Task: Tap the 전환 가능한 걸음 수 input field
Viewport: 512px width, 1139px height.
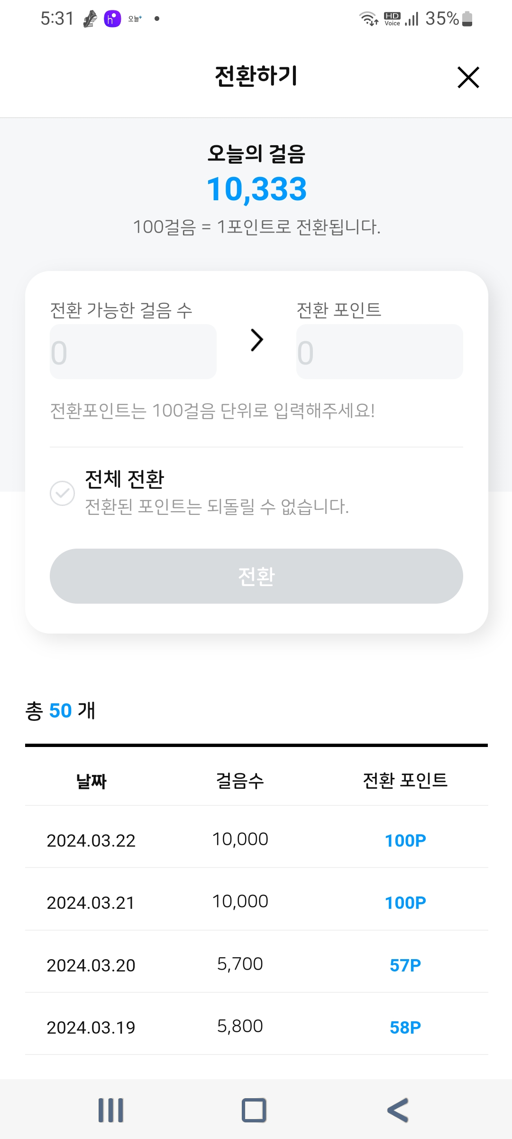Action: pyautogui.click(x=133, y=352)
